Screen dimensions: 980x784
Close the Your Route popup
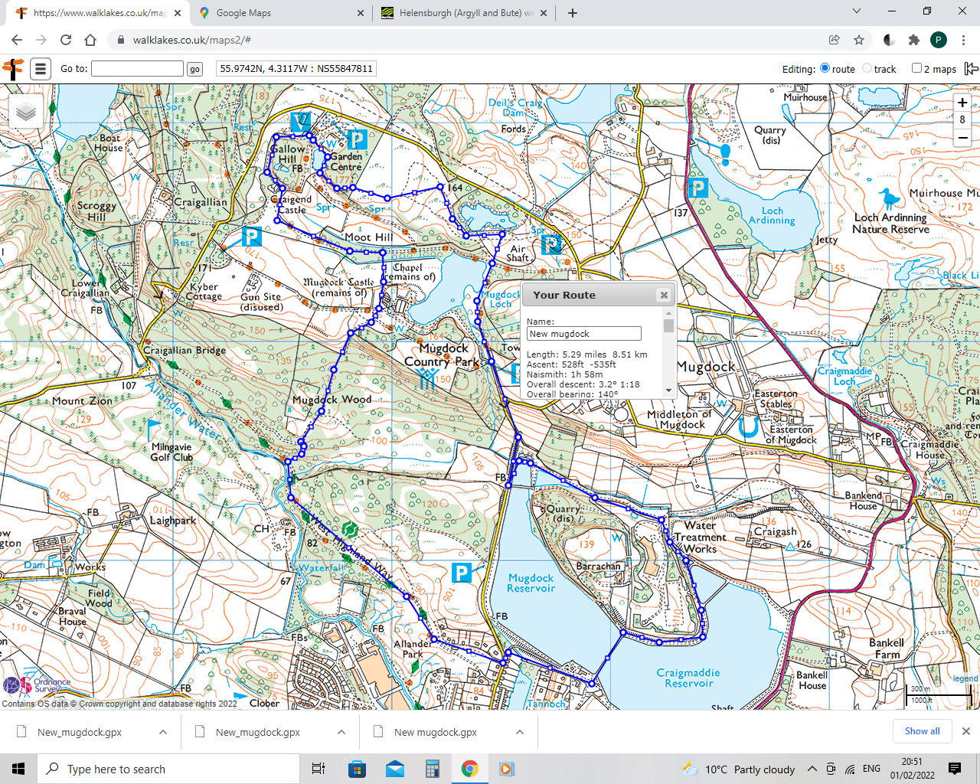click(x=664, y=296)
